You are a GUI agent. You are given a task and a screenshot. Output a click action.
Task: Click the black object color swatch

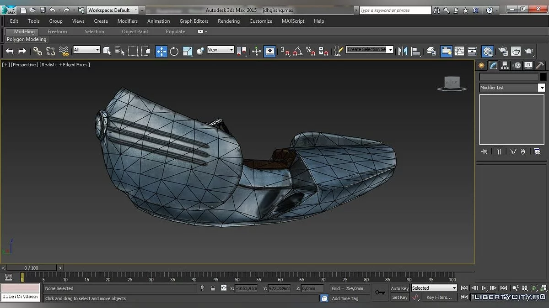(x=543, y=77)
